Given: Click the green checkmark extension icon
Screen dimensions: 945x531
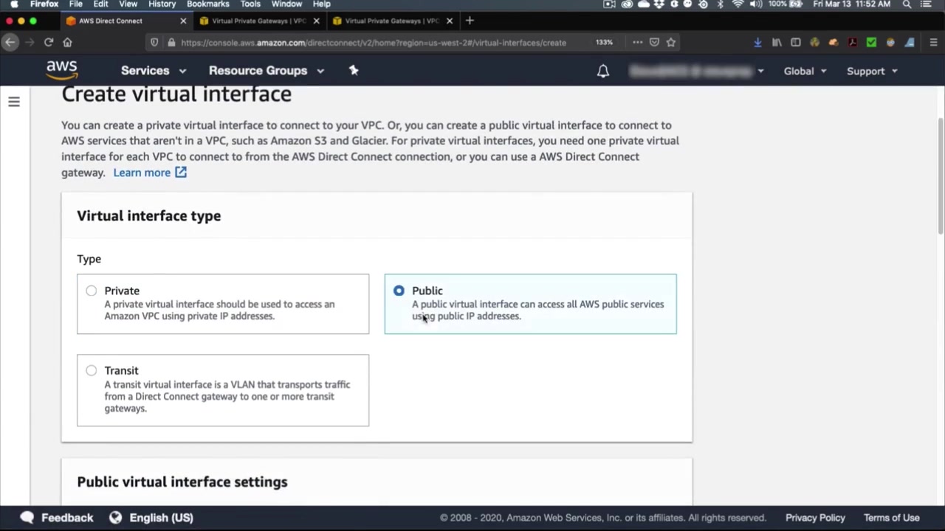Looking at the screenshot, I should (x=871, y=42).
